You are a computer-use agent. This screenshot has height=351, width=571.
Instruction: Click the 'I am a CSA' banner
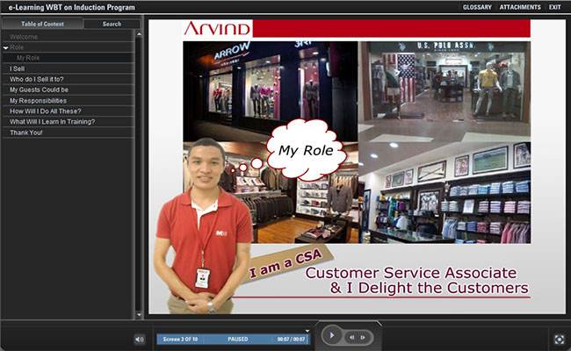(286, 264)
